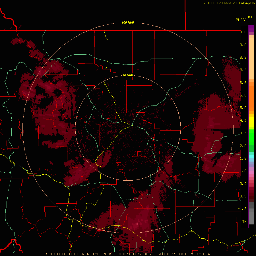Click the bright green segment of the color bar
Screen dimensions: 256x256
251,137
